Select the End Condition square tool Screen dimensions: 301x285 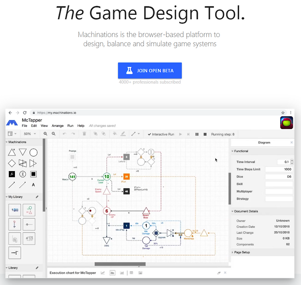[x=33, y=174]
